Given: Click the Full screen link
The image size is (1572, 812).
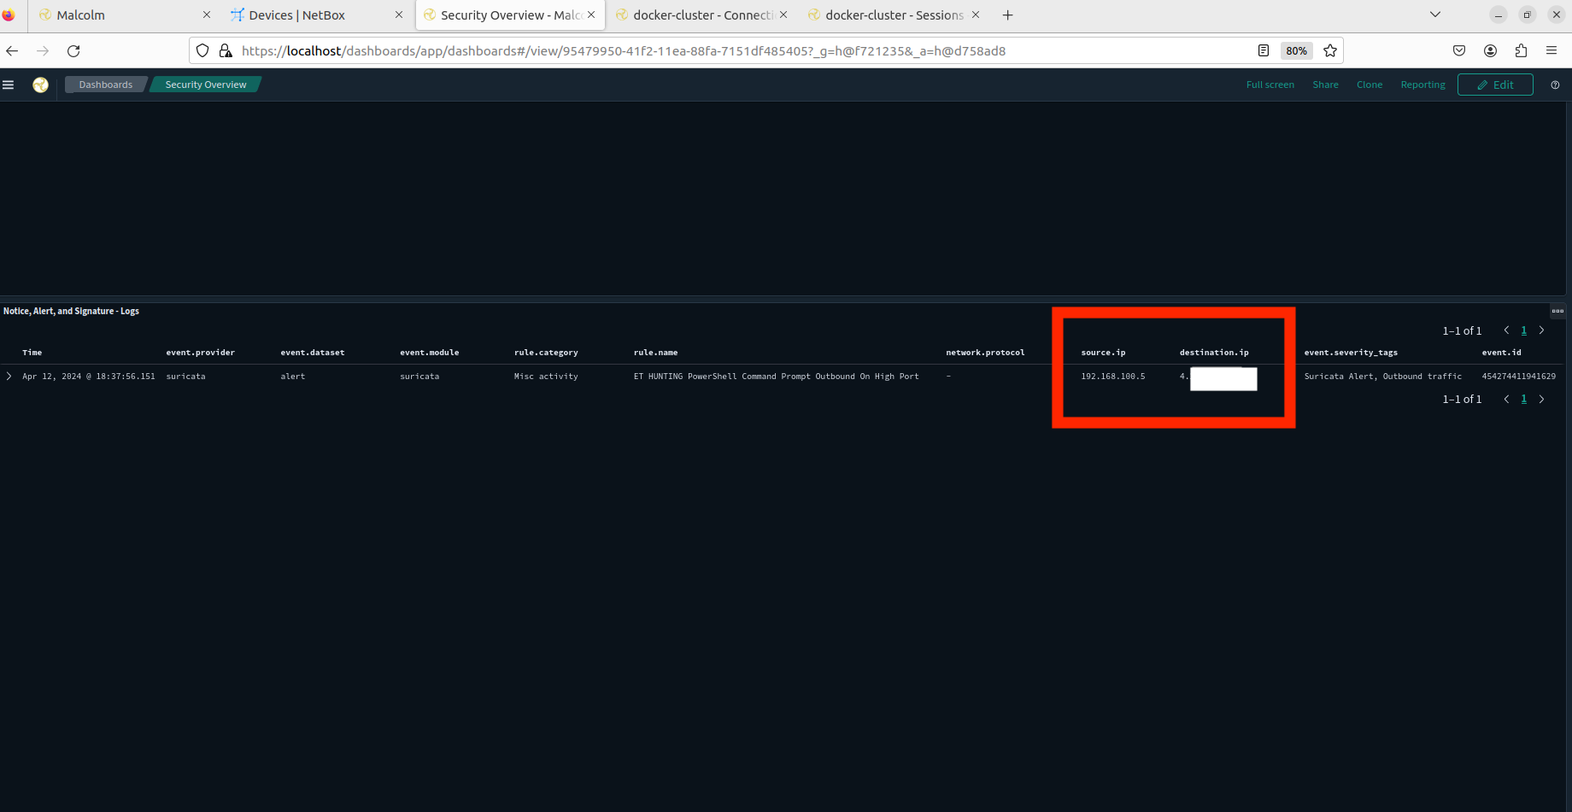Looking at the screenshot, I should pyautogui.click(x=1270, y=85).
